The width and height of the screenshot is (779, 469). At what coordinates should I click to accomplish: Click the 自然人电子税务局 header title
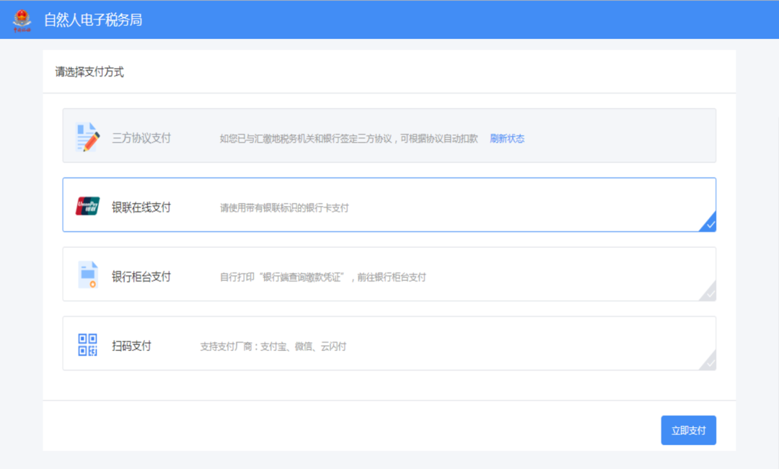[93, 20]
